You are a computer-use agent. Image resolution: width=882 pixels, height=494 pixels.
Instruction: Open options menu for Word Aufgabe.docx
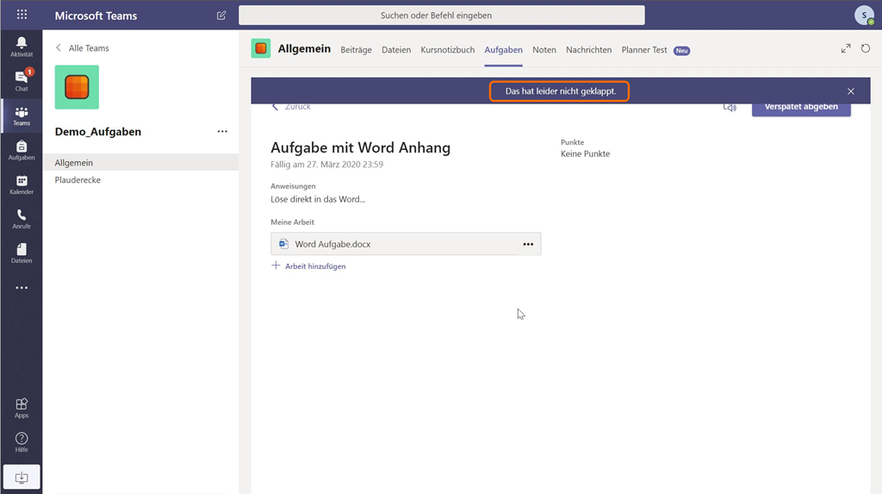tap(528, 244)
